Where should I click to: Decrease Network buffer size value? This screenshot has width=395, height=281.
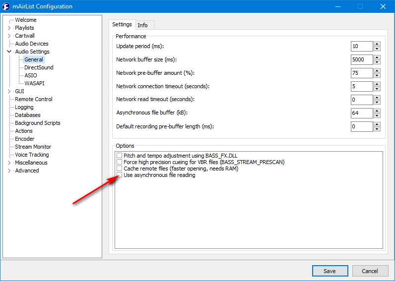pyautogui.click(x=377, y=62)
